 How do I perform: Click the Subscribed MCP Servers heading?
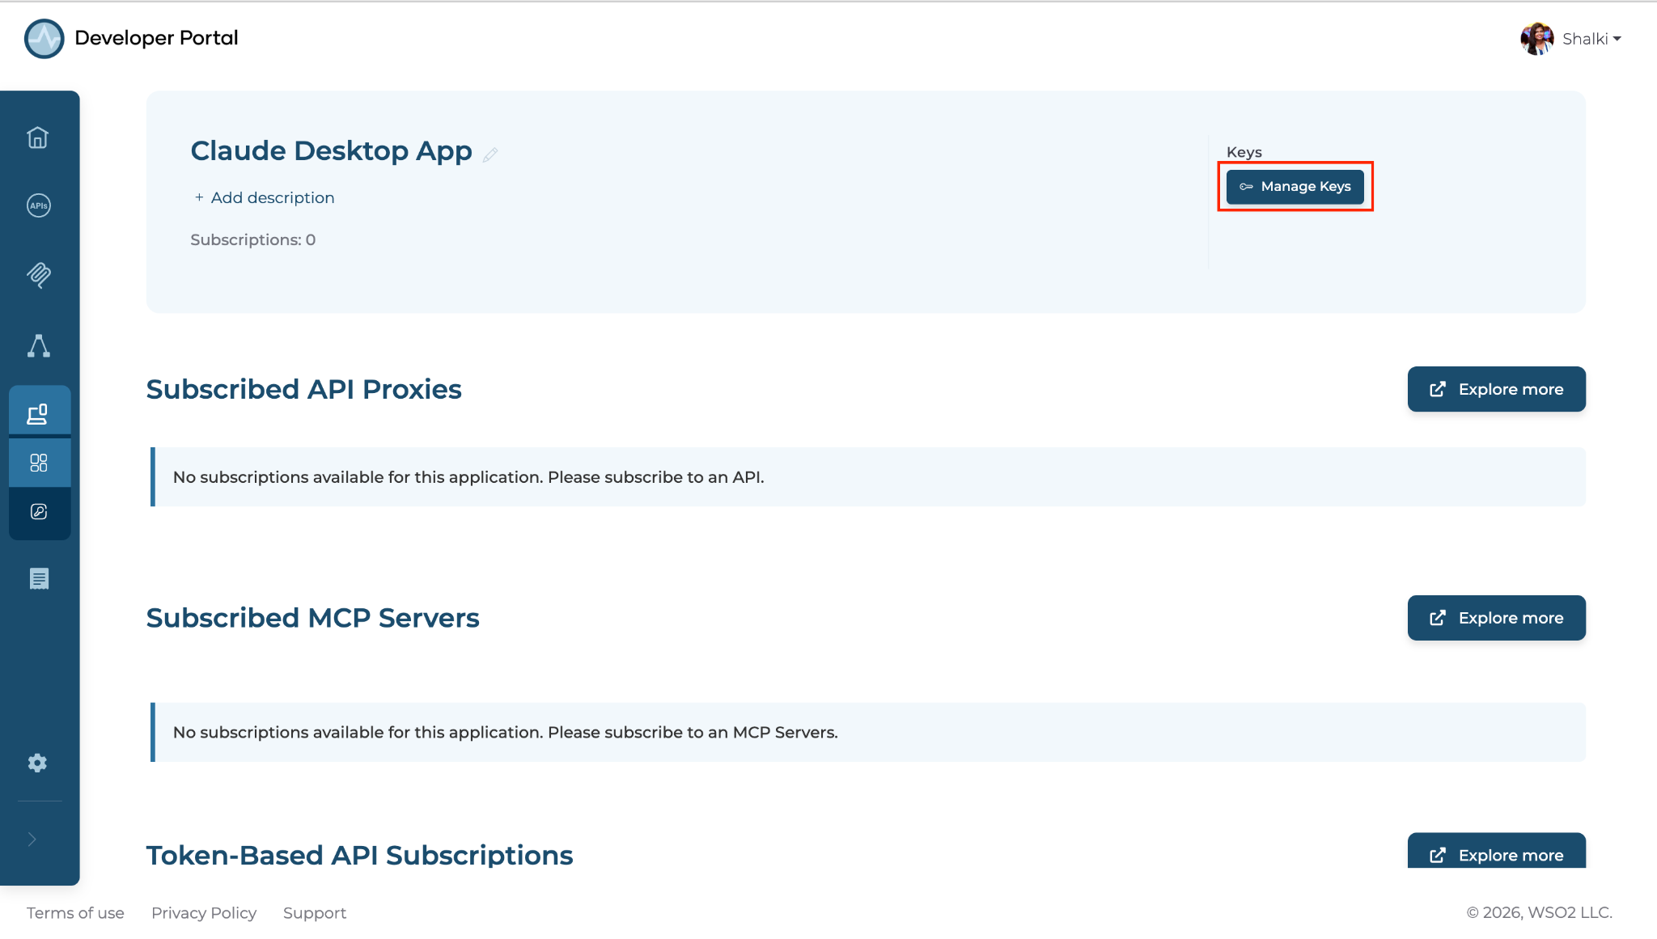tap(312, 619)
